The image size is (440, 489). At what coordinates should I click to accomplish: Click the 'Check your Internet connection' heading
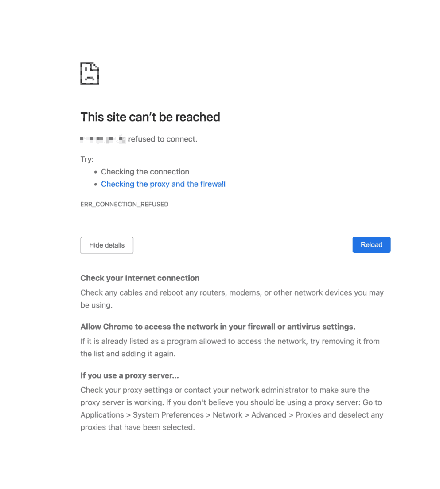pos(140,278)
